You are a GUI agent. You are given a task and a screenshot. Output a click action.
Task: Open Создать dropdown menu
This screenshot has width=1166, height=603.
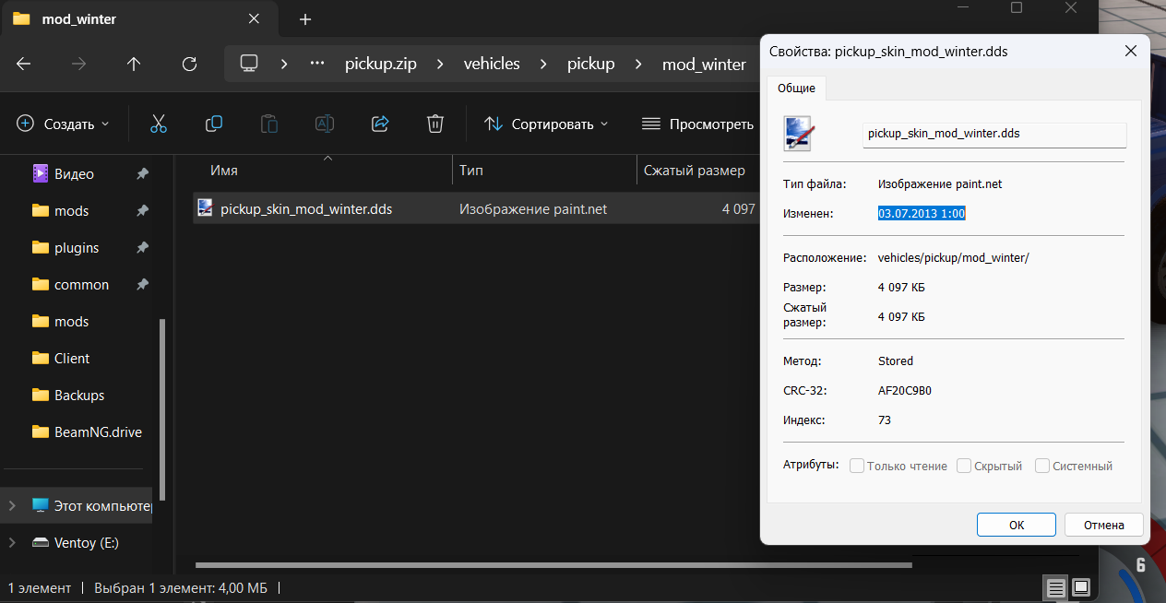[x=63, y=124]
